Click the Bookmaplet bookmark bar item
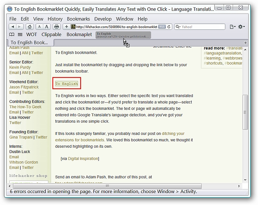The height and width of the screenshot is (205, 258). [x=79, y=34]
